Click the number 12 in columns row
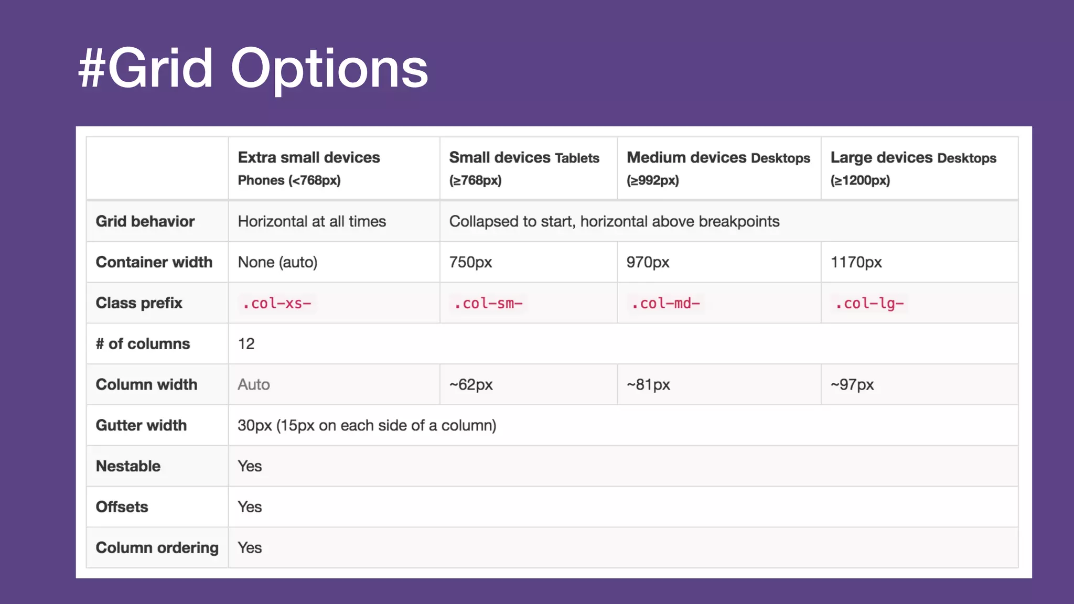Viewport: 1074px width, 604px height. pos(246,344)
